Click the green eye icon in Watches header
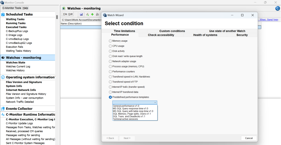Screen dimensions: 281x145 pyautogui.click(x=64, y=8)
